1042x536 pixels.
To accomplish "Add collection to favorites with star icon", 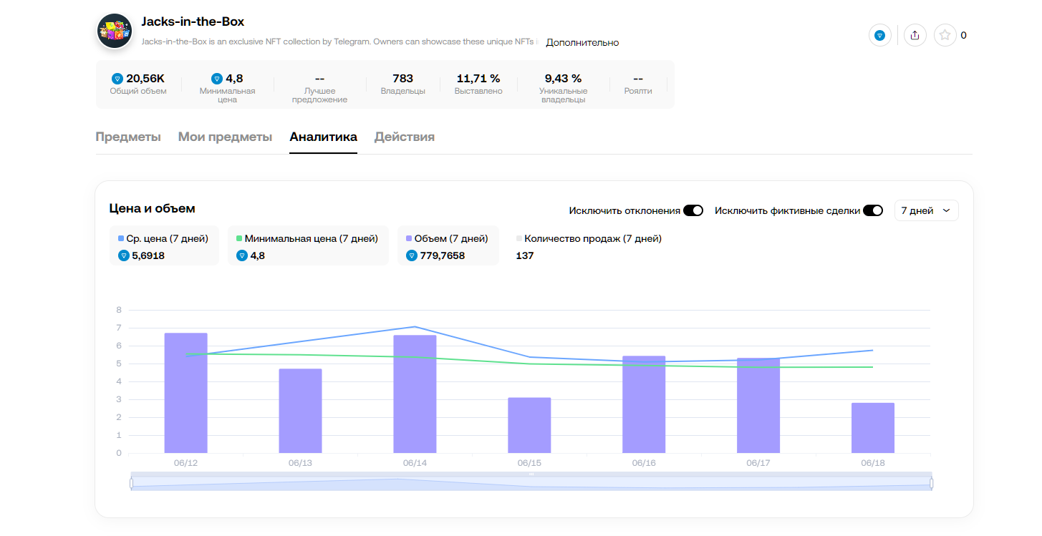I will coord(945,35).
